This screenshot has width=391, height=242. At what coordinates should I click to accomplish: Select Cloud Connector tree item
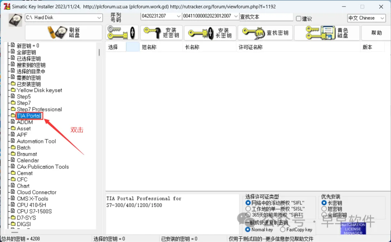[x=37, y=192]
